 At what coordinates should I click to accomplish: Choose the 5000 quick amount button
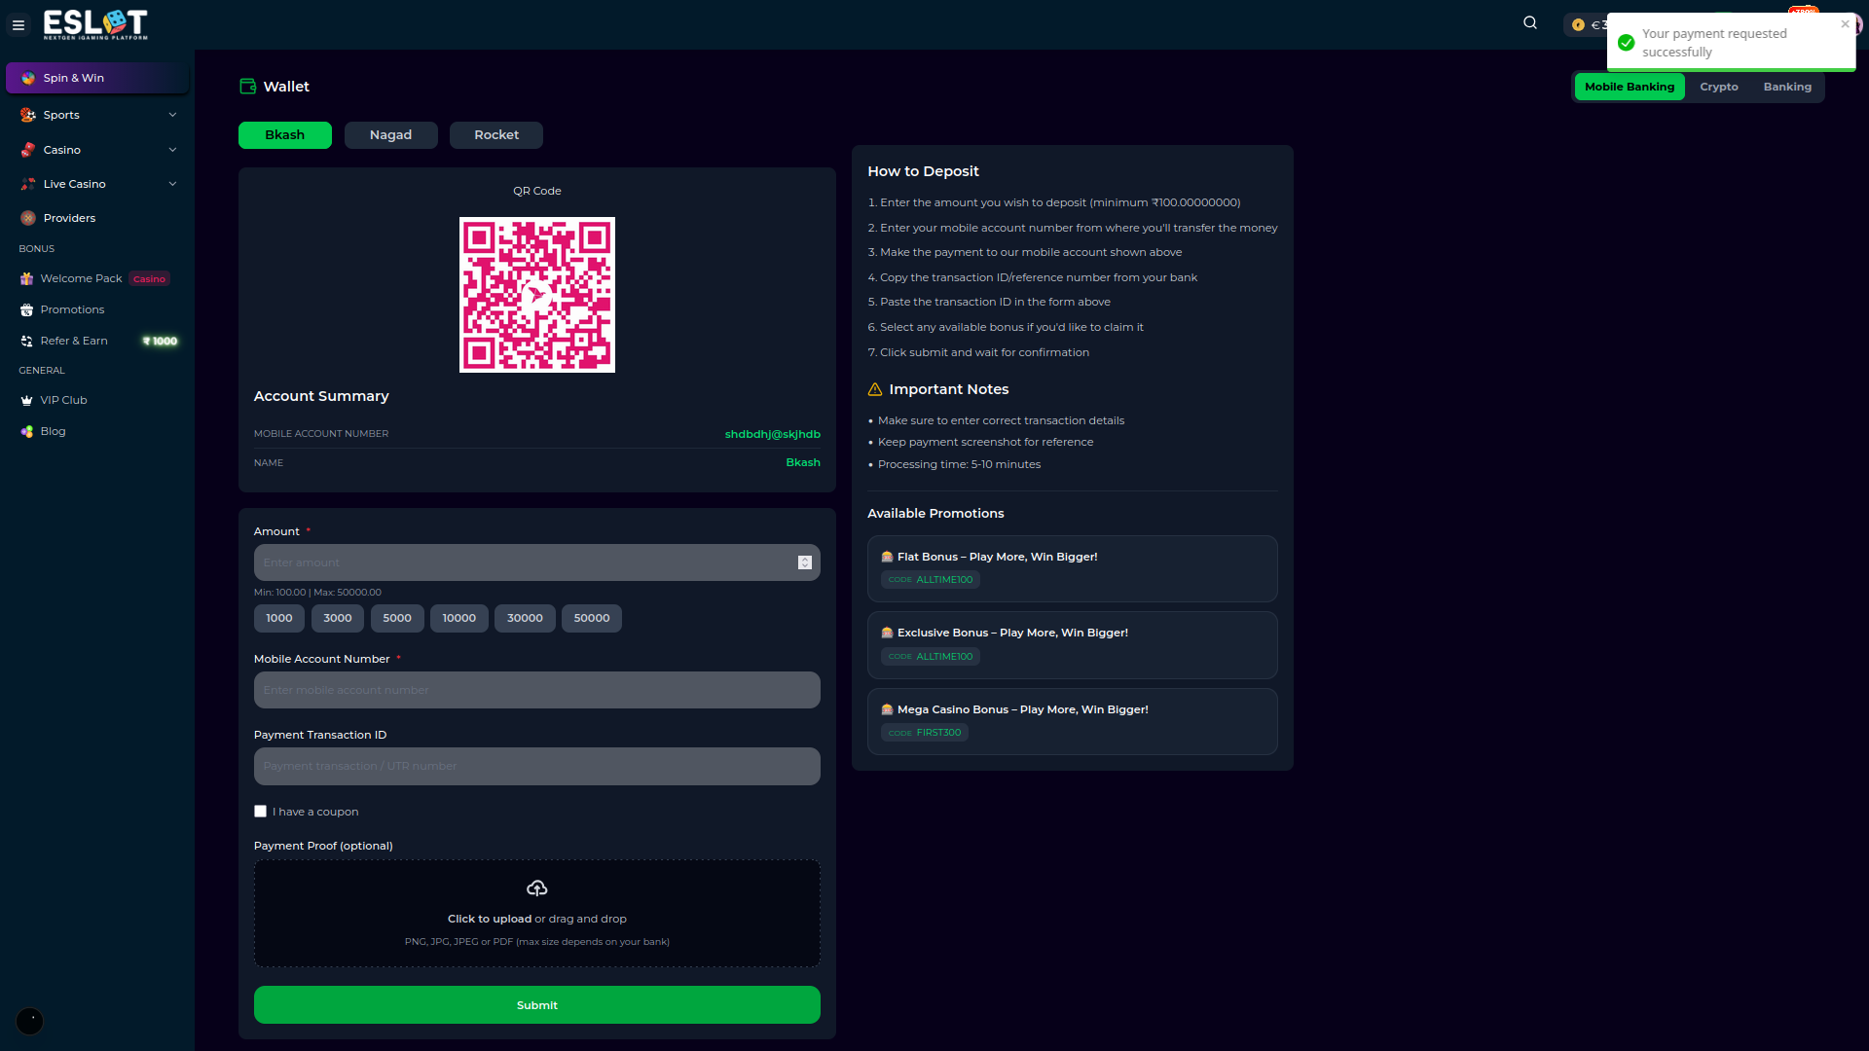coord(396,619)
